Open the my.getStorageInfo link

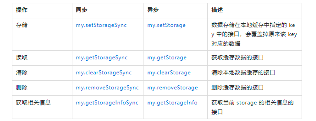[172, 103]
